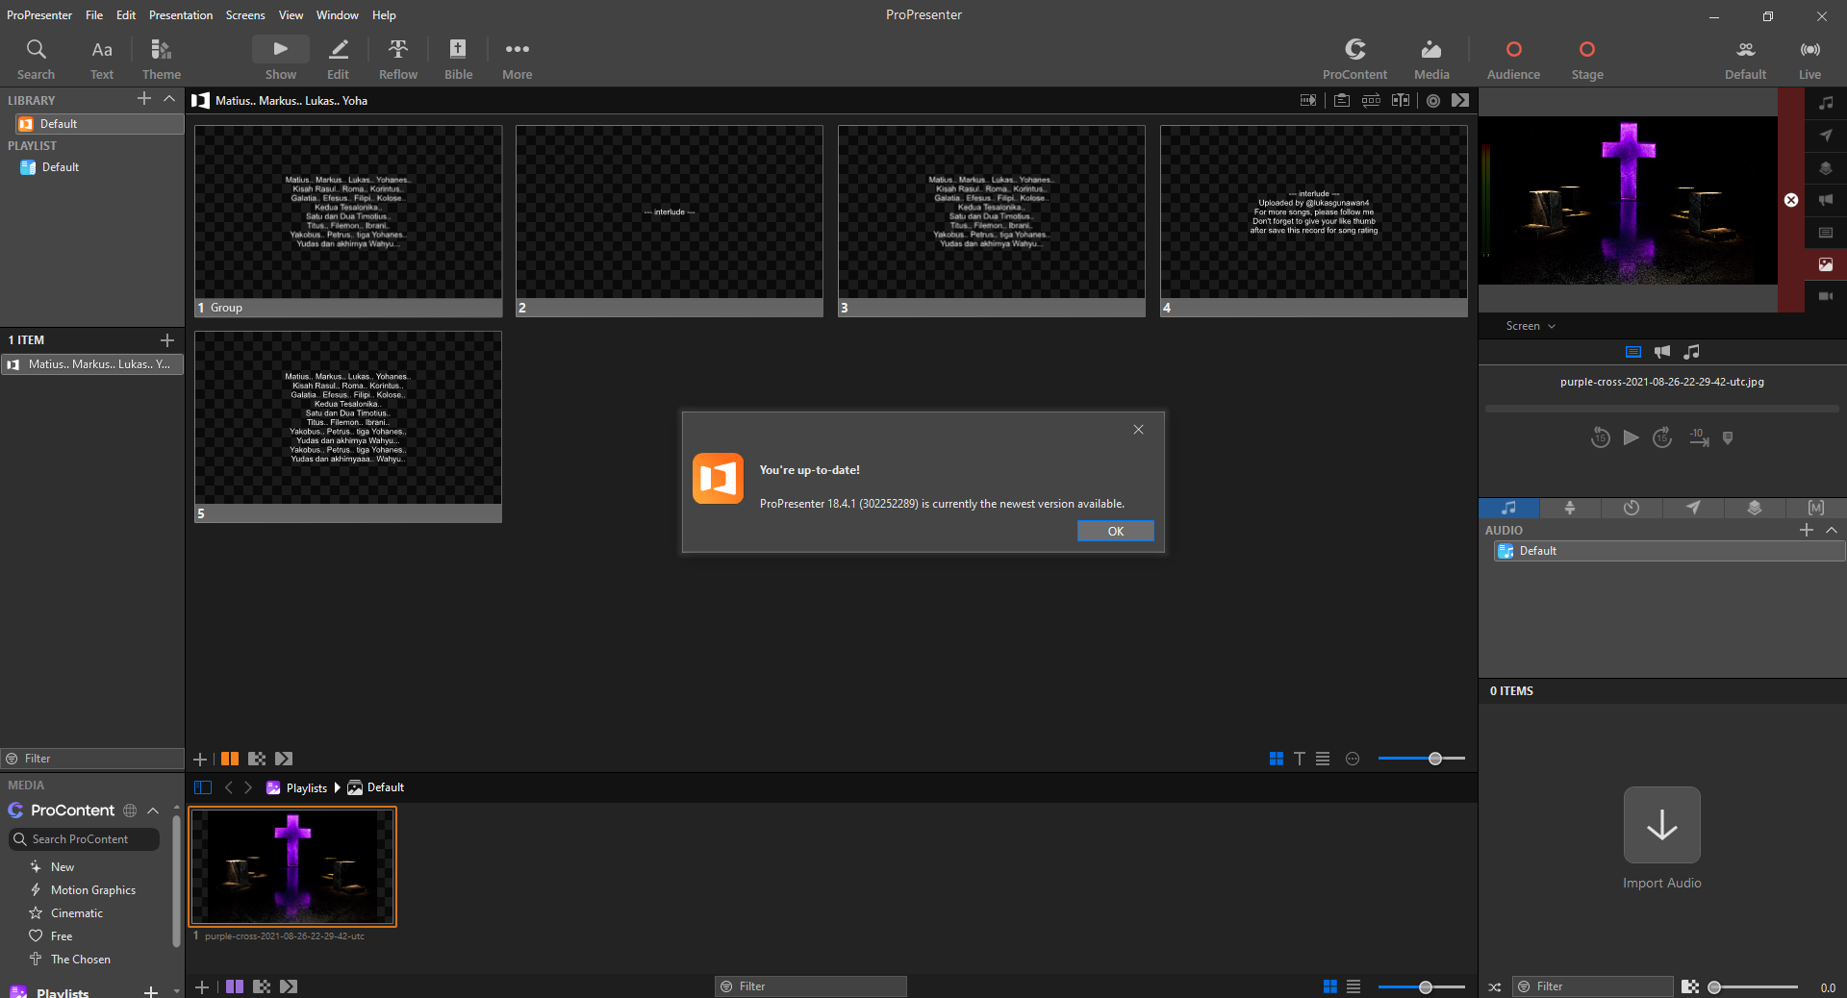Open the Presentation menu
1847x998 pixels.
181,15
